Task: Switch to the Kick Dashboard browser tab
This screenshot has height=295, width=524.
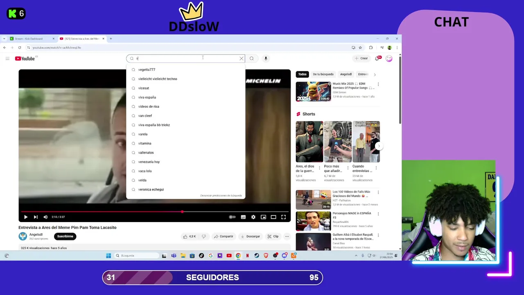Action: coord(32,39)
